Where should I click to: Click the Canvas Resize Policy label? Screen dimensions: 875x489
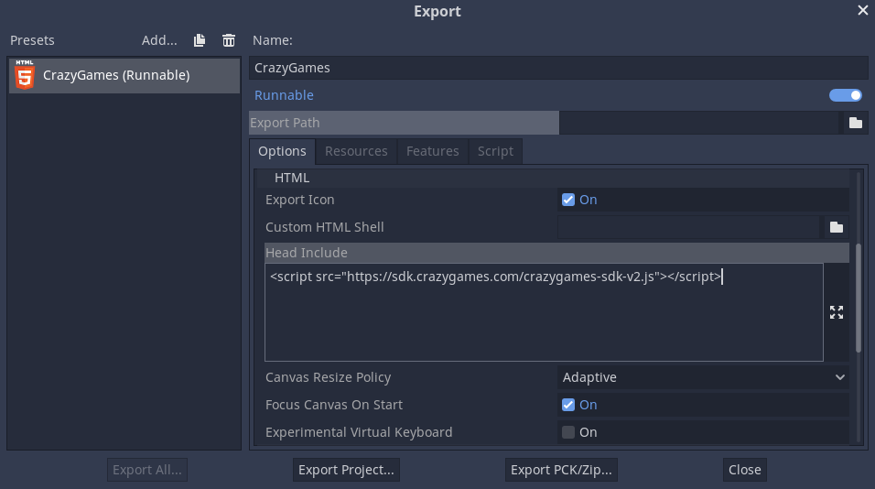tap(328, 377)
